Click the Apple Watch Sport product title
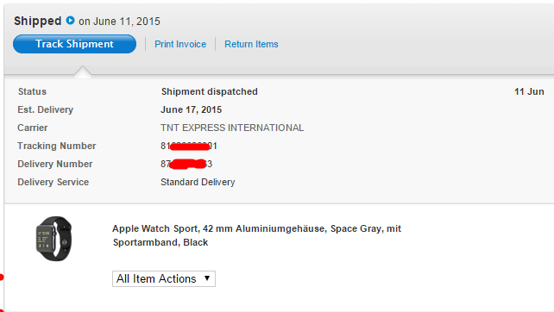The image size is (554, 312). coord(257,235)
